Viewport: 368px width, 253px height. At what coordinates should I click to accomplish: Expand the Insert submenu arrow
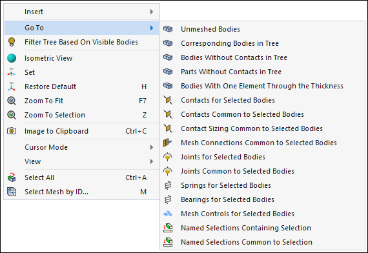[152, 12]
